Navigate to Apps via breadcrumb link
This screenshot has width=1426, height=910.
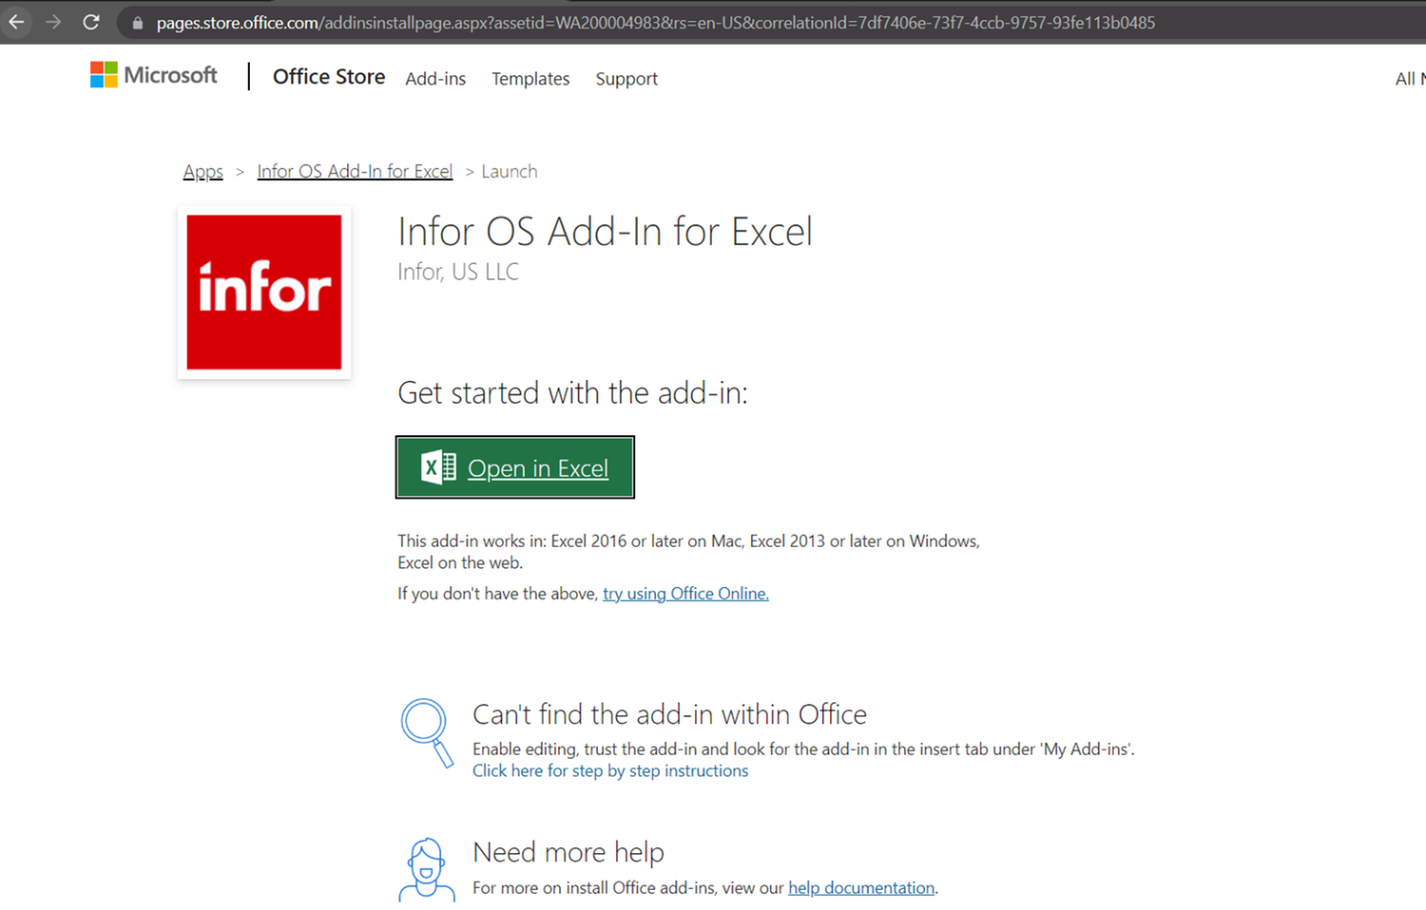pos(202,171)
